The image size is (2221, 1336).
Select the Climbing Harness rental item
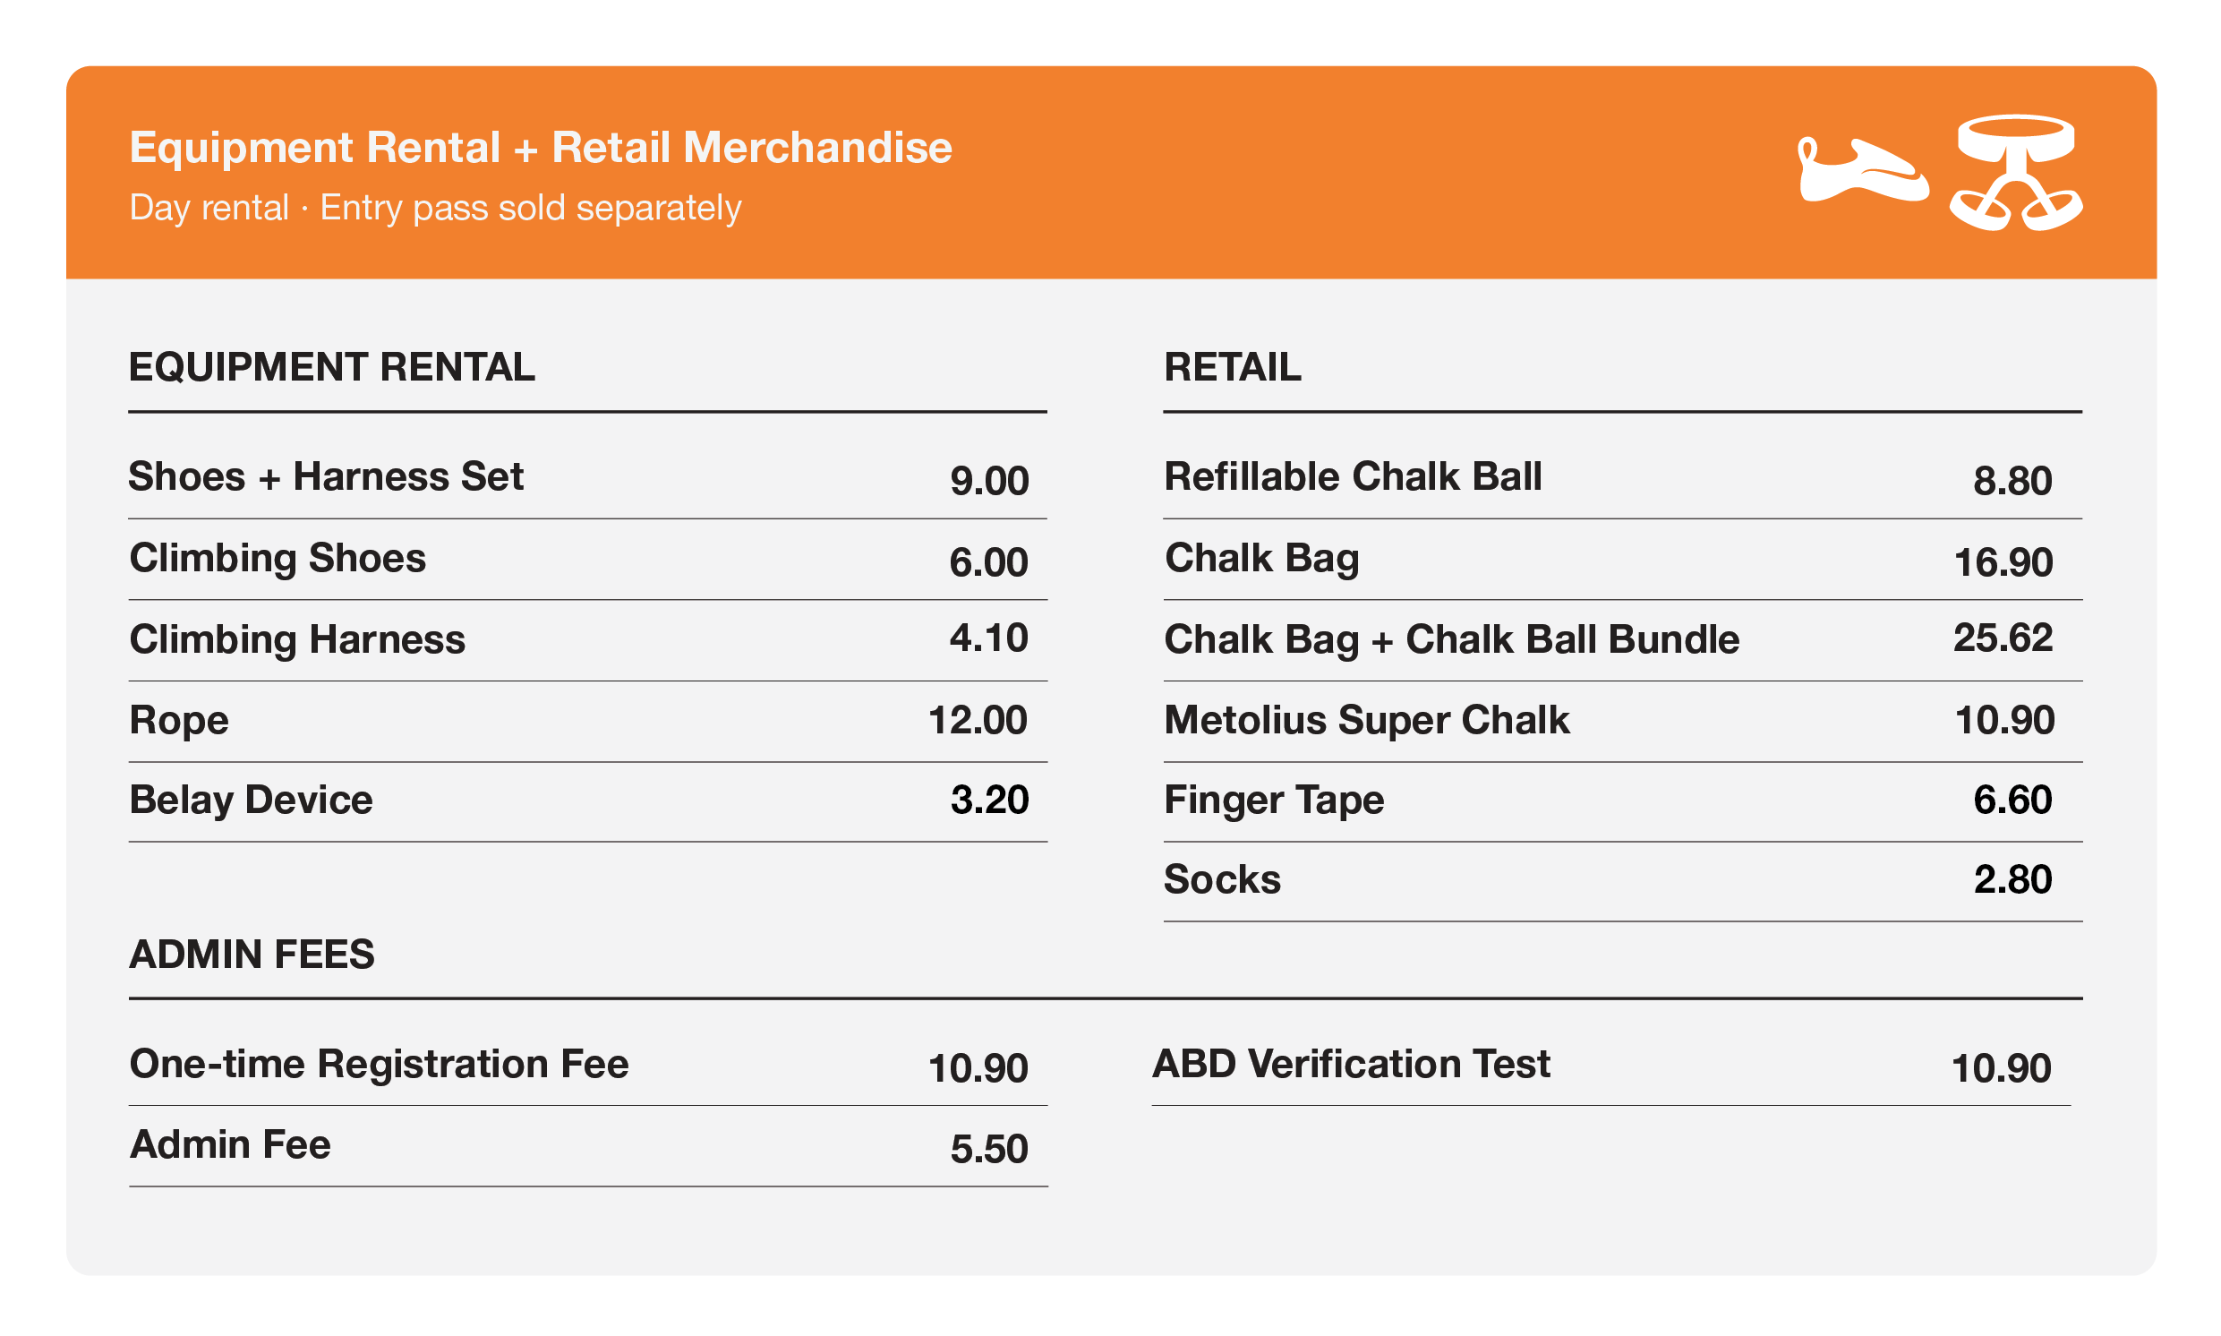[587, 640]
